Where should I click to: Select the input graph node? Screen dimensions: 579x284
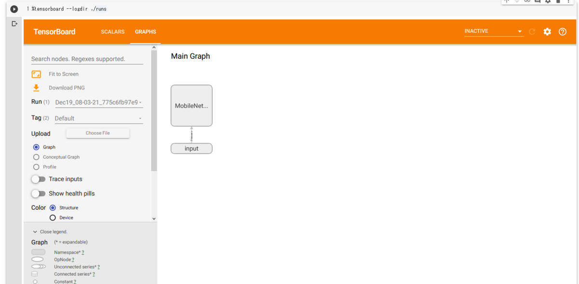pyautogui.click(x=192, y=149)
